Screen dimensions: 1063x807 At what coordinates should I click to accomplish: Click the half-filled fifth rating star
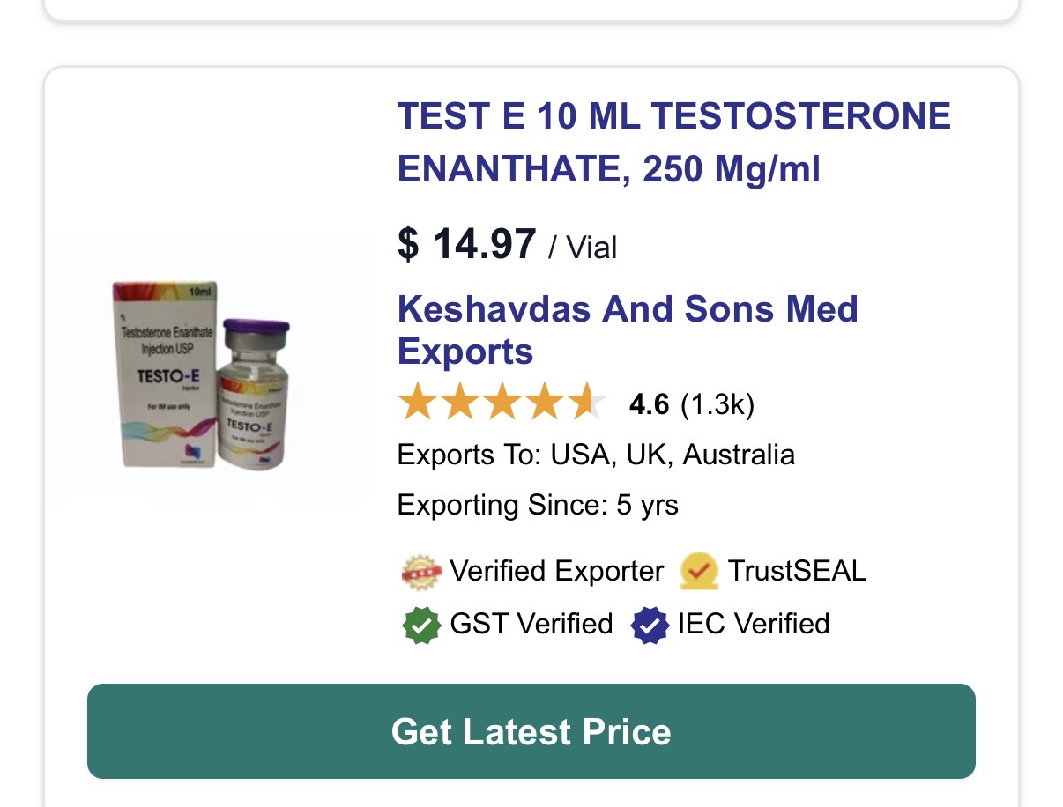(x=585, y=403)
